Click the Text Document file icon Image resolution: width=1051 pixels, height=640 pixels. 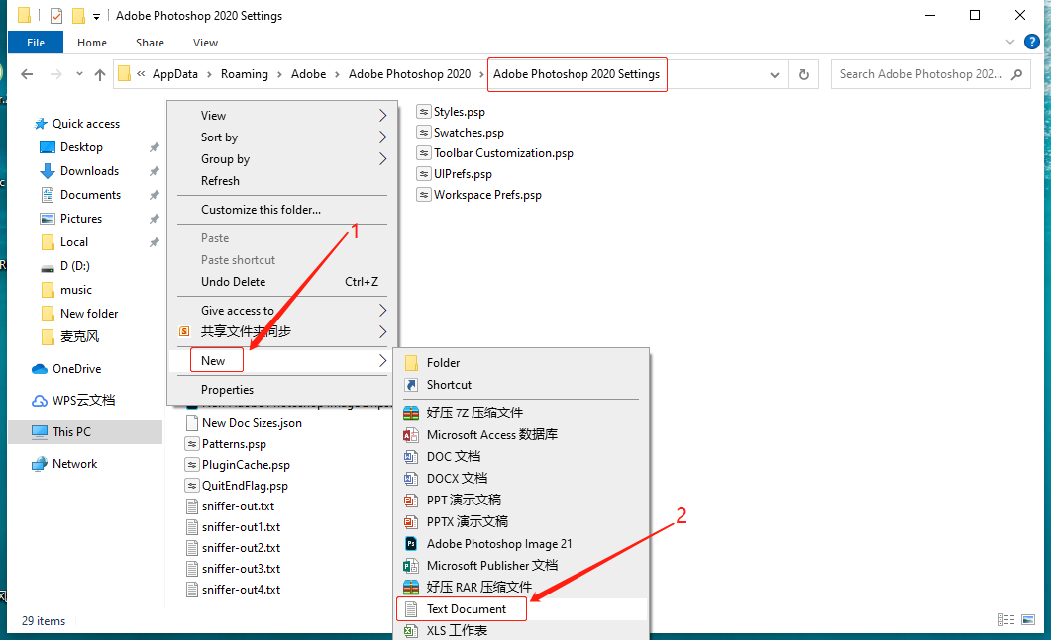click(411, 609)
